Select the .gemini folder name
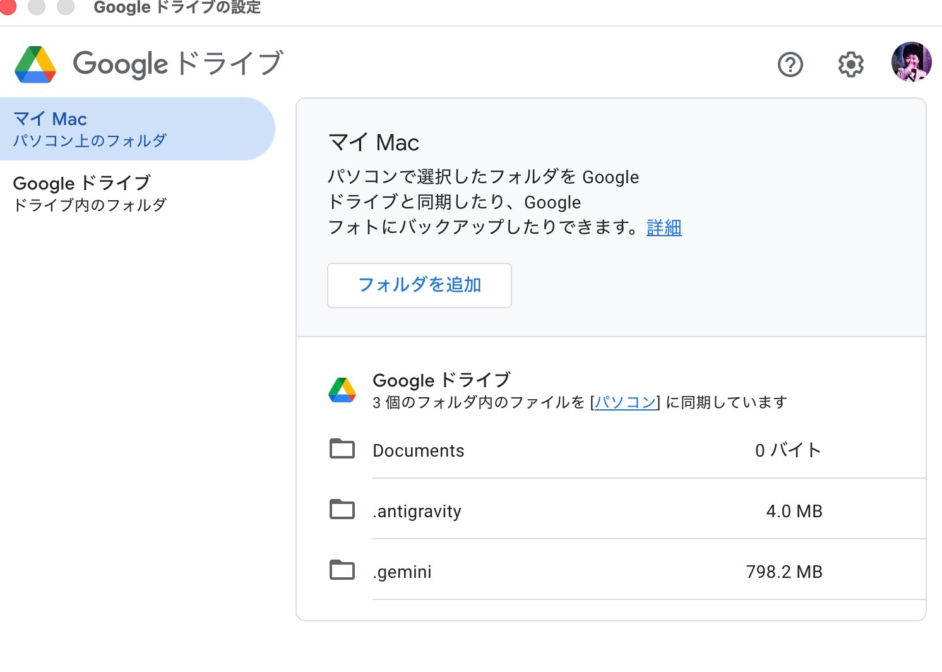The image size is (942, 672). pyautogui.click(x=402, y=572)
